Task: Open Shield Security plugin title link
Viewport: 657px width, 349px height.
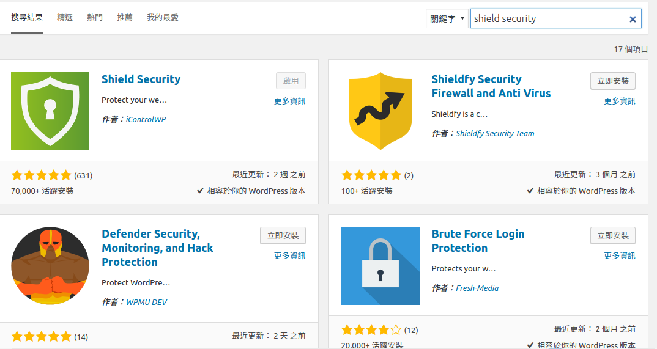Action: (x=141, y=79)
